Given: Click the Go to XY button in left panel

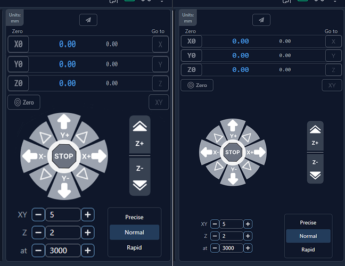Looking at the screenshot, I should pyautogui.click(x=159, y=102).
